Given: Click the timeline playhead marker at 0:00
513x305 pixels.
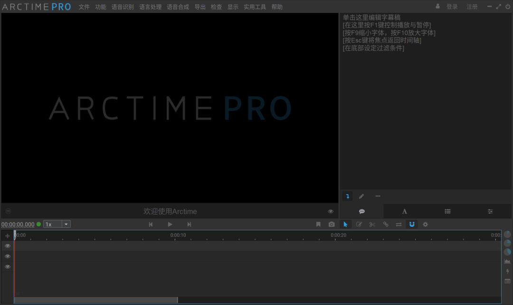Looking at the screenshot, I should [15, 235].
